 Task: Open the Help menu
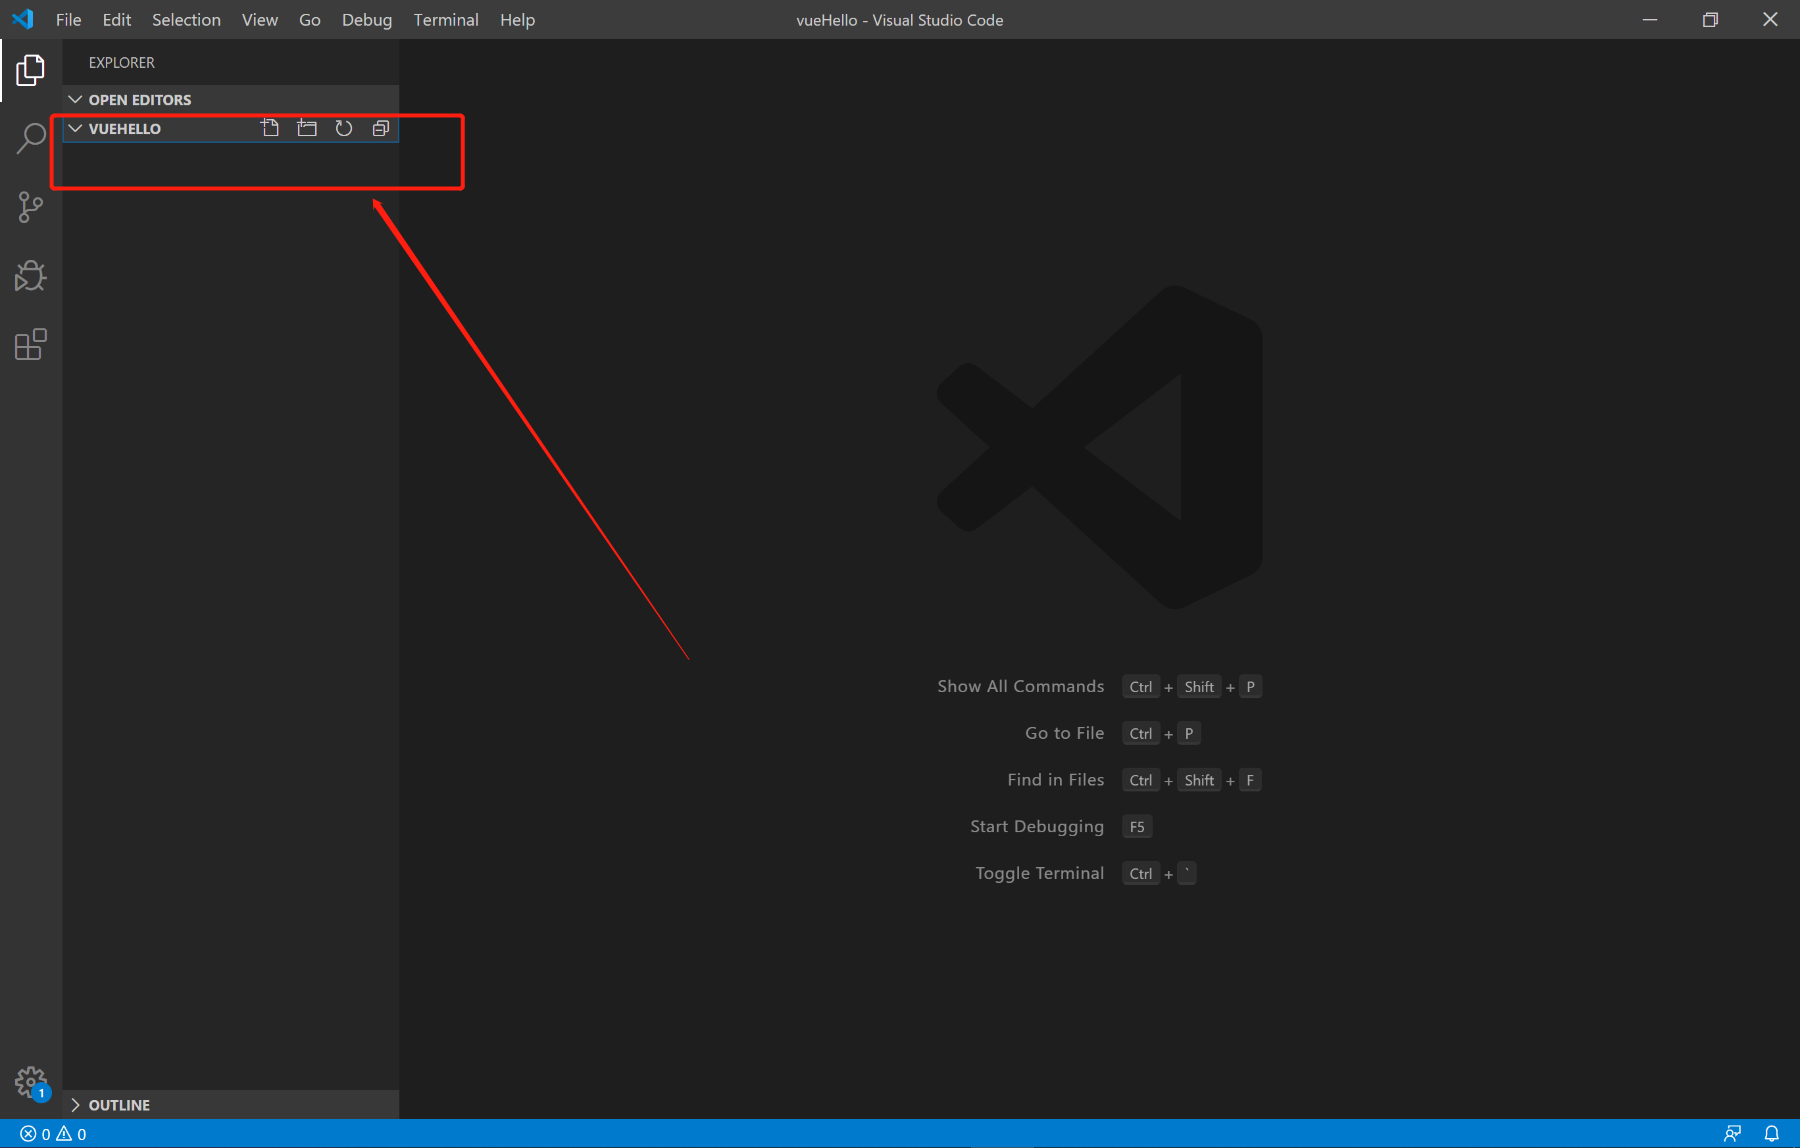(x=517, y=20)
